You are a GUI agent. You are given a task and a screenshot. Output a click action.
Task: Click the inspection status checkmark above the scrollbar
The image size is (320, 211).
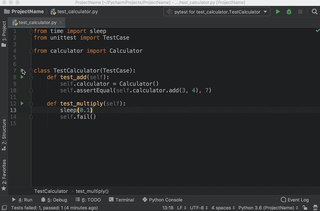(317, 30)
